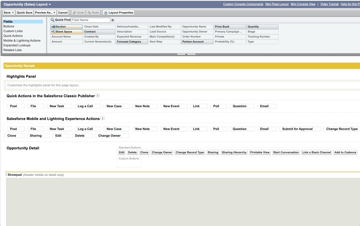This screenshot has width=360, height=226.
Task: Click the info icon beside Lightning Experience Actions
Action: (102, 118)
